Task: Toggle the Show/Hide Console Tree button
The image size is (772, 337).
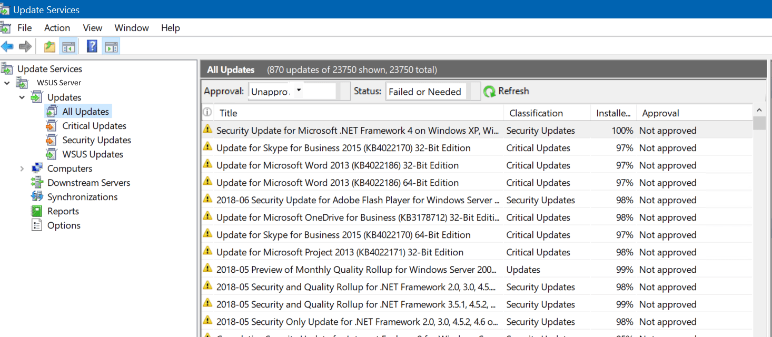Action: point(69,46)
